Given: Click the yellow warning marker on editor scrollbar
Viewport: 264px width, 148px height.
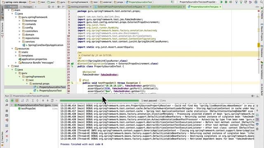Looking at the screenshot, I should (259, 45).
